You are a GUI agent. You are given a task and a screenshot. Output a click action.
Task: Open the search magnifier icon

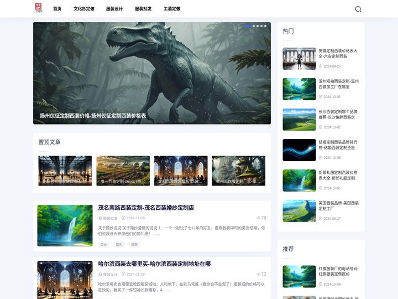(x=358, y=9)
